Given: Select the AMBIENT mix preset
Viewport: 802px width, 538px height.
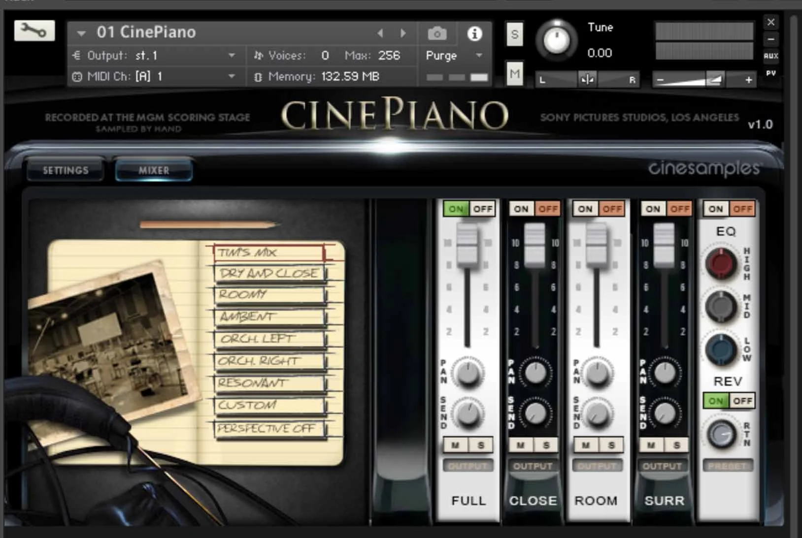Looking at the screenshot, I should (268, 317).
